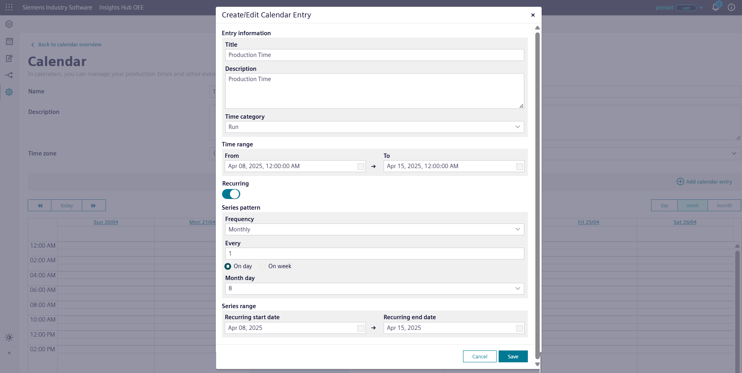Open the table view sidebar icon
Viewport: 742px width, 373px height.
pos(9,41)
